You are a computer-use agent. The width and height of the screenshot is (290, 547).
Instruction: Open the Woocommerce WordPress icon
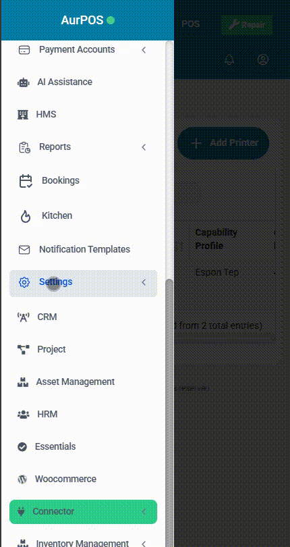[22, 479]
